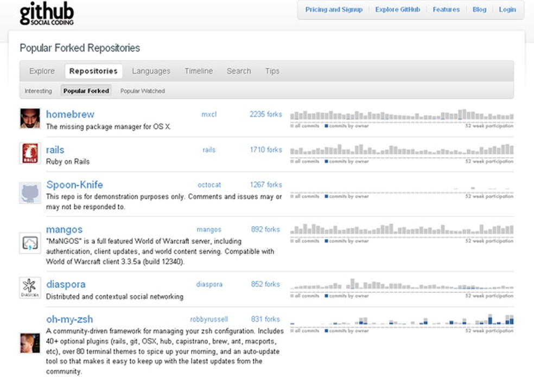The width and height of the screenshot is (534, 377).
Task: Open homebrew repository avatar image
Action: pyautogui.click(x=30, y=118)
